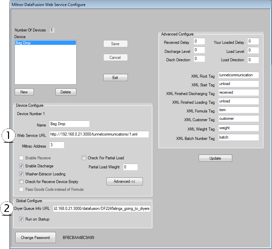Viewport: 272px width, 249px height.
Task: Enable Check for Receive Device Empty
Action: click(x=21, y=182)
